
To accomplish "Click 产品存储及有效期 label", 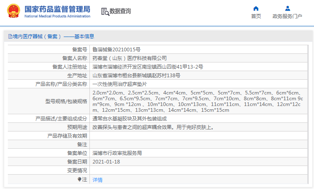I will click(x=67, y=136).
